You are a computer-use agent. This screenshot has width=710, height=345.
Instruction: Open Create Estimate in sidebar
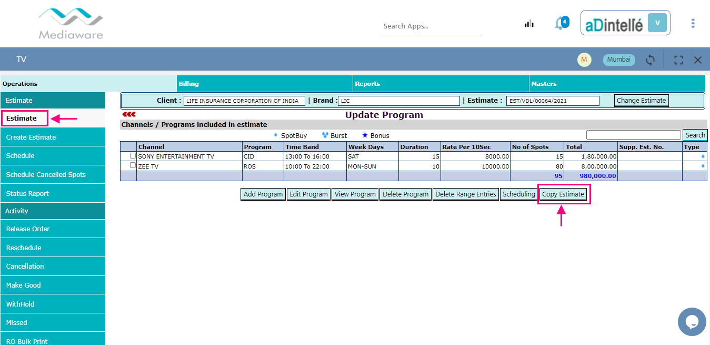click(x=53, y=137)
